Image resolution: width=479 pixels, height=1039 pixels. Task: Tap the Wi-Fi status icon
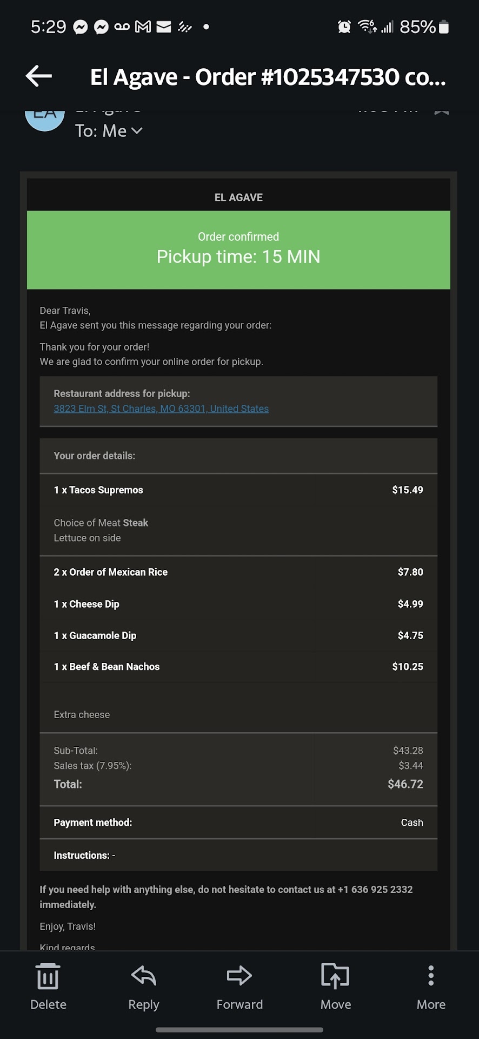pos(367,26)
